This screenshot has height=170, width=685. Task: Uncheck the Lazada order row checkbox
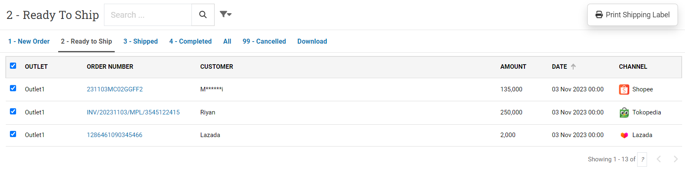(x=13, y=134)
